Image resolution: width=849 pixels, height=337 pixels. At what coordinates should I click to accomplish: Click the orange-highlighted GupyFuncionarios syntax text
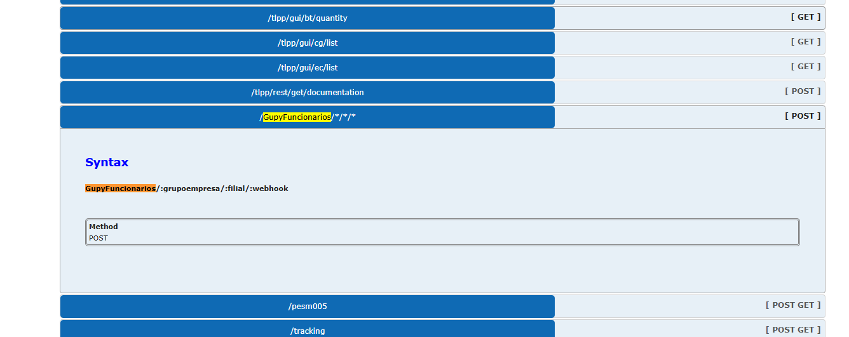120,188
